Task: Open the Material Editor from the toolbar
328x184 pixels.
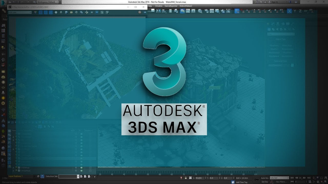Action: (x=200, y=11)
